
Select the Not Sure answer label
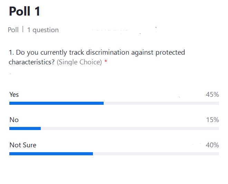[x=23, y=145]
